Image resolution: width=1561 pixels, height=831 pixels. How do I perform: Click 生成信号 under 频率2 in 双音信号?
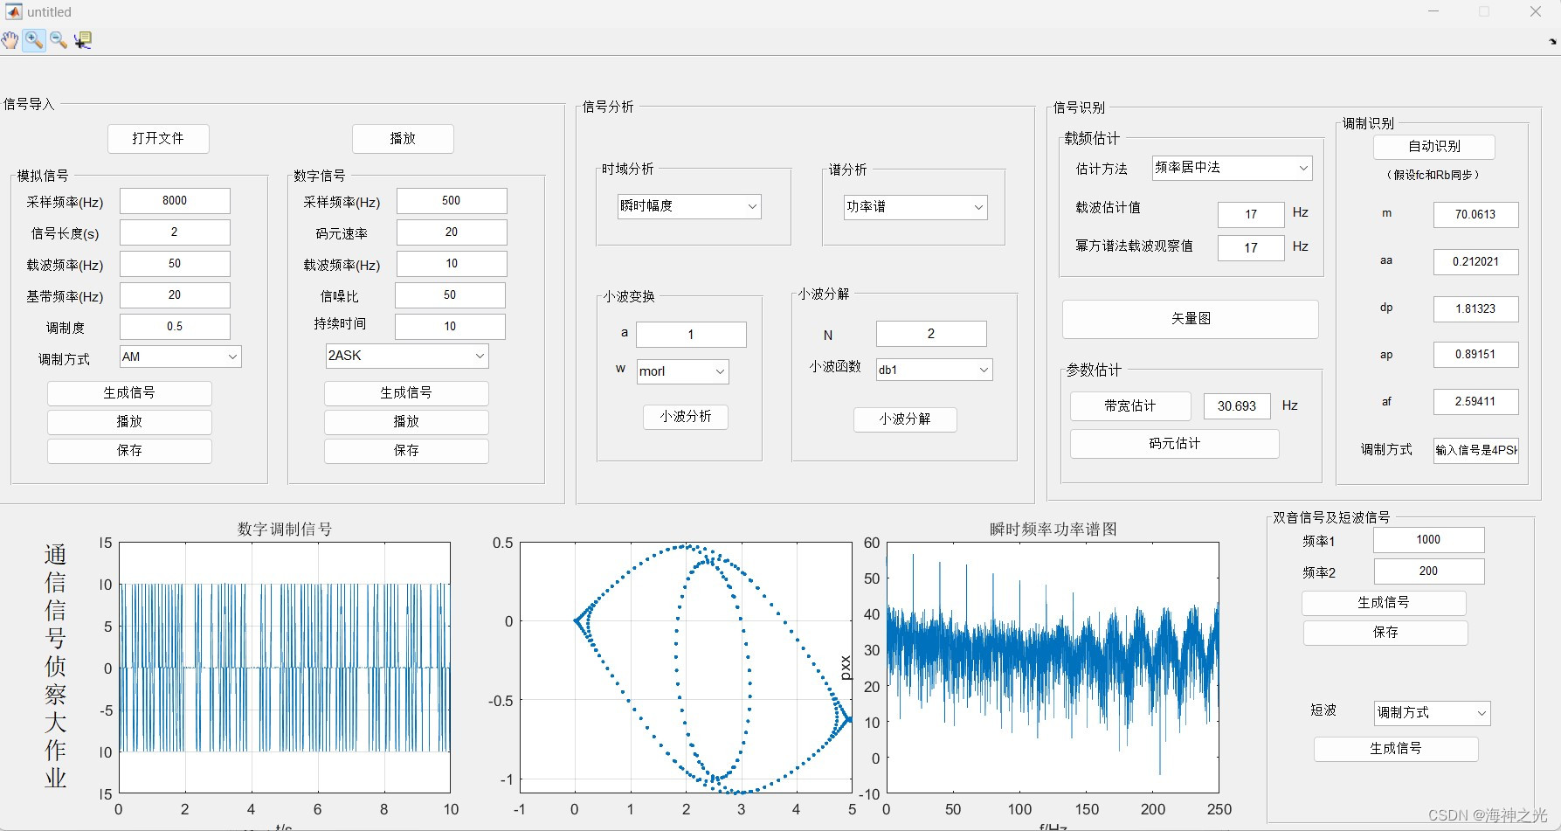tap(1384, 603)
